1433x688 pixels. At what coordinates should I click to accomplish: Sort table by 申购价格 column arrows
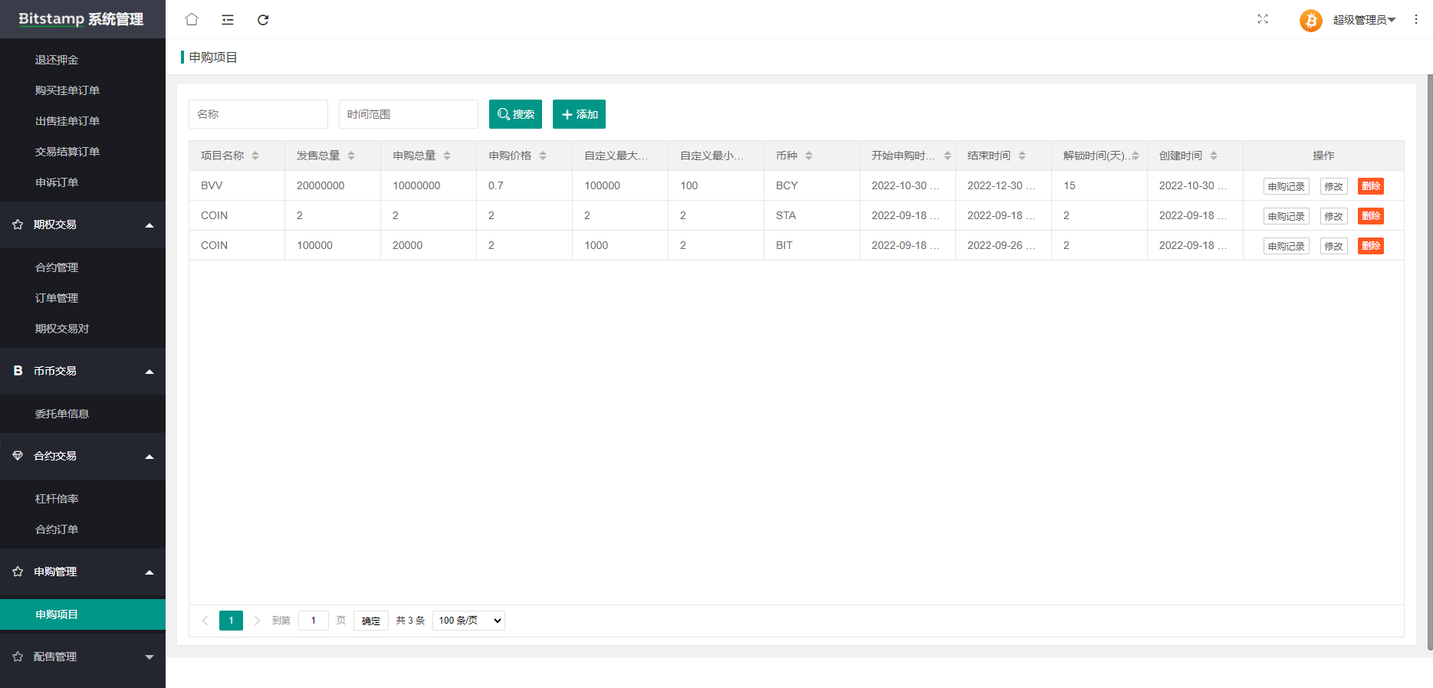pos(543,156)
